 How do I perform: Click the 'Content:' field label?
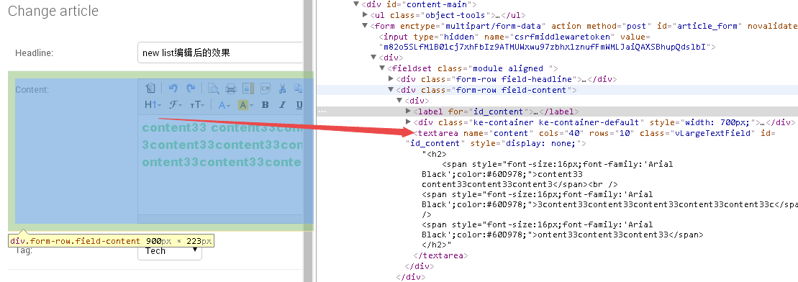(32, 90)
